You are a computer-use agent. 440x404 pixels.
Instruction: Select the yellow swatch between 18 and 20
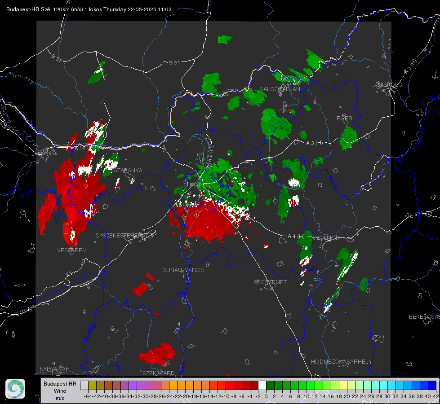click(343, 385)
